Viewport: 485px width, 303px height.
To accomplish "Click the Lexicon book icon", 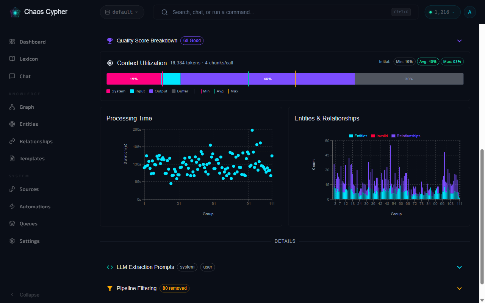I will tap(12, 59).
